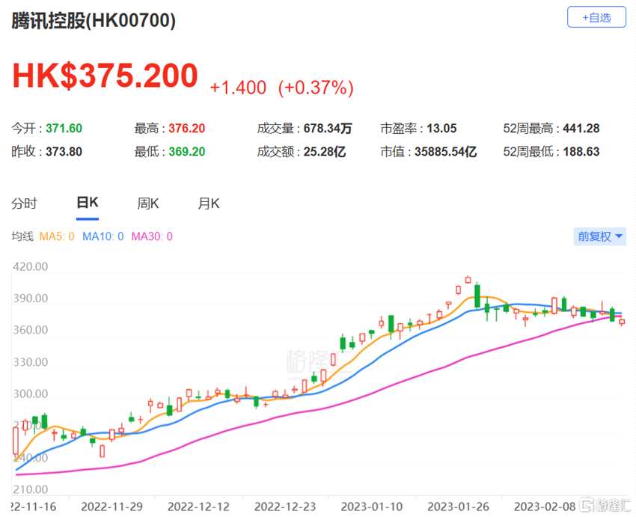Click the 2023-01-10 date axis label
636x517 pixels.
(x=372, y=507)
